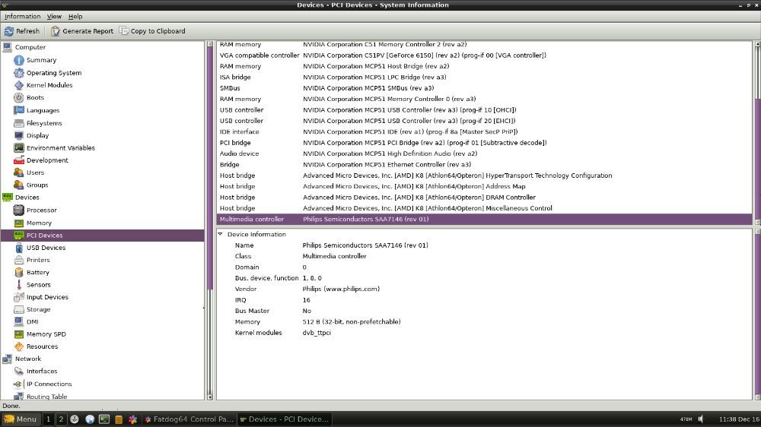761x427 pixels.
Task: Select Host bridge Address Map row
Action: pos(484,186)
